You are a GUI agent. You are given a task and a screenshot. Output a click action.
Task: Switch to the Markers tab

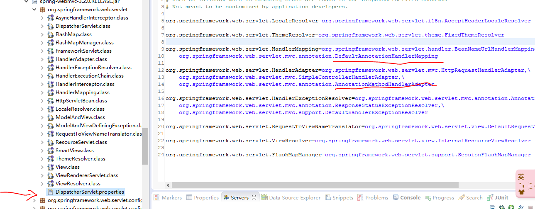click(167, 198)
